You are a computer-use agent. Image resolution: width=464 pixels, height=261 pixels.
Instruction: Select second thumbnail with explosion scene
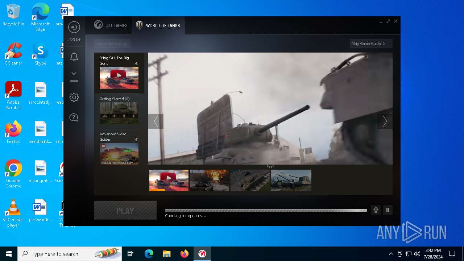[x=210, y=180]
